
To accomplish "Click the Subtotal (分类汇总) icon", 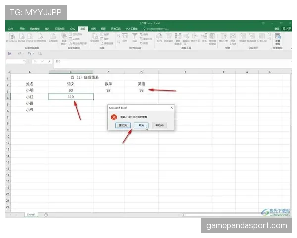I will pyautogui.click(x=262, y=37).
